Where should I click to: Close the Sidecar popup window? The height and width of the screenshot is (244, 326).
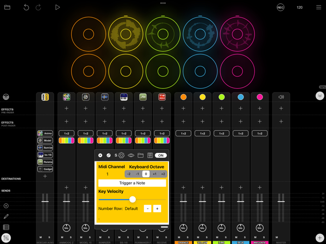[x=100, y=155]
